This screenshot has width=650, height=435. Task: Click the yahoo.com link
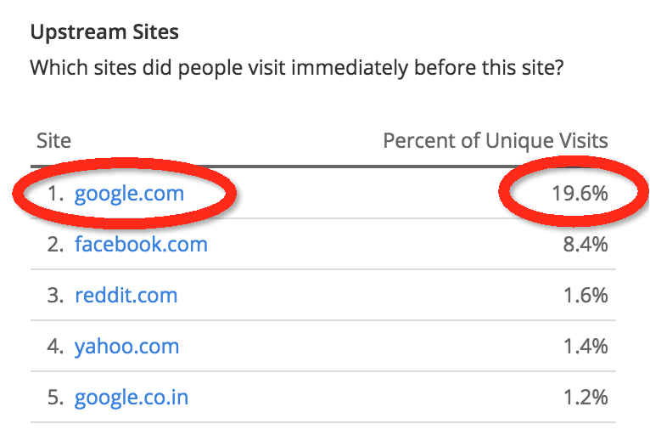click(x=126, y=347)
